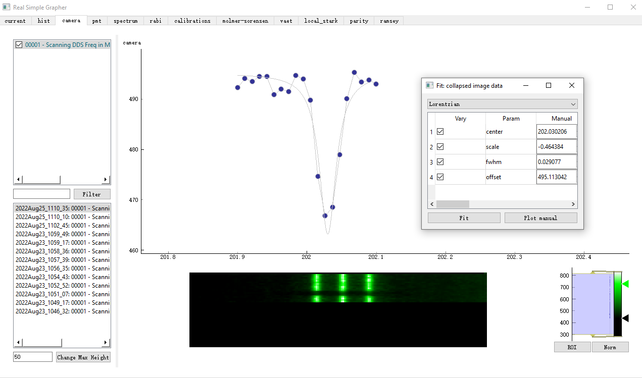The height and width of the screenshot is (378, 642).
Task: Click the Filter button
Action: pyautogui.click(x=92, y=194)
